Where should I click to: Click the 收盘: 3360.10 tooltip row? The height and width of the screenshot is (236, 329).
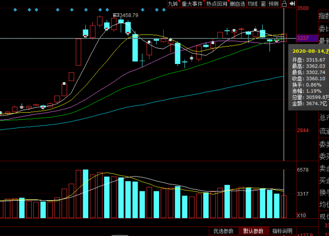[308, 79]
